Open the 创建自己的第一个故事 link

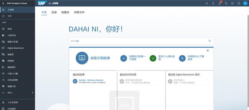[137, 58]
